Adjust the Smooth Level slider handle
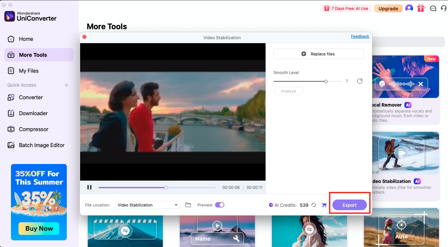 [x=326, y=81]
